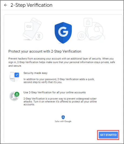Screen dimensions: 124x144
Task: Click the small Safer with Google shield
Action: pos(63,117)
